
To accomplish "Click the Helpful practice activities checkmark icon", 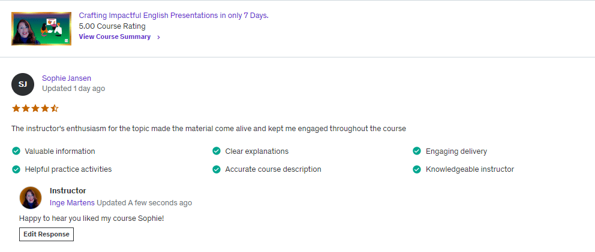I will coord(16,169).
